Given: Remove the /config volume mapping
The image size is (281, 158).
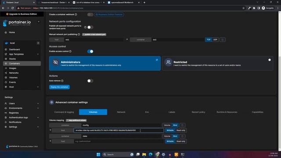Looking at the screenshot, I should point(182,125).
